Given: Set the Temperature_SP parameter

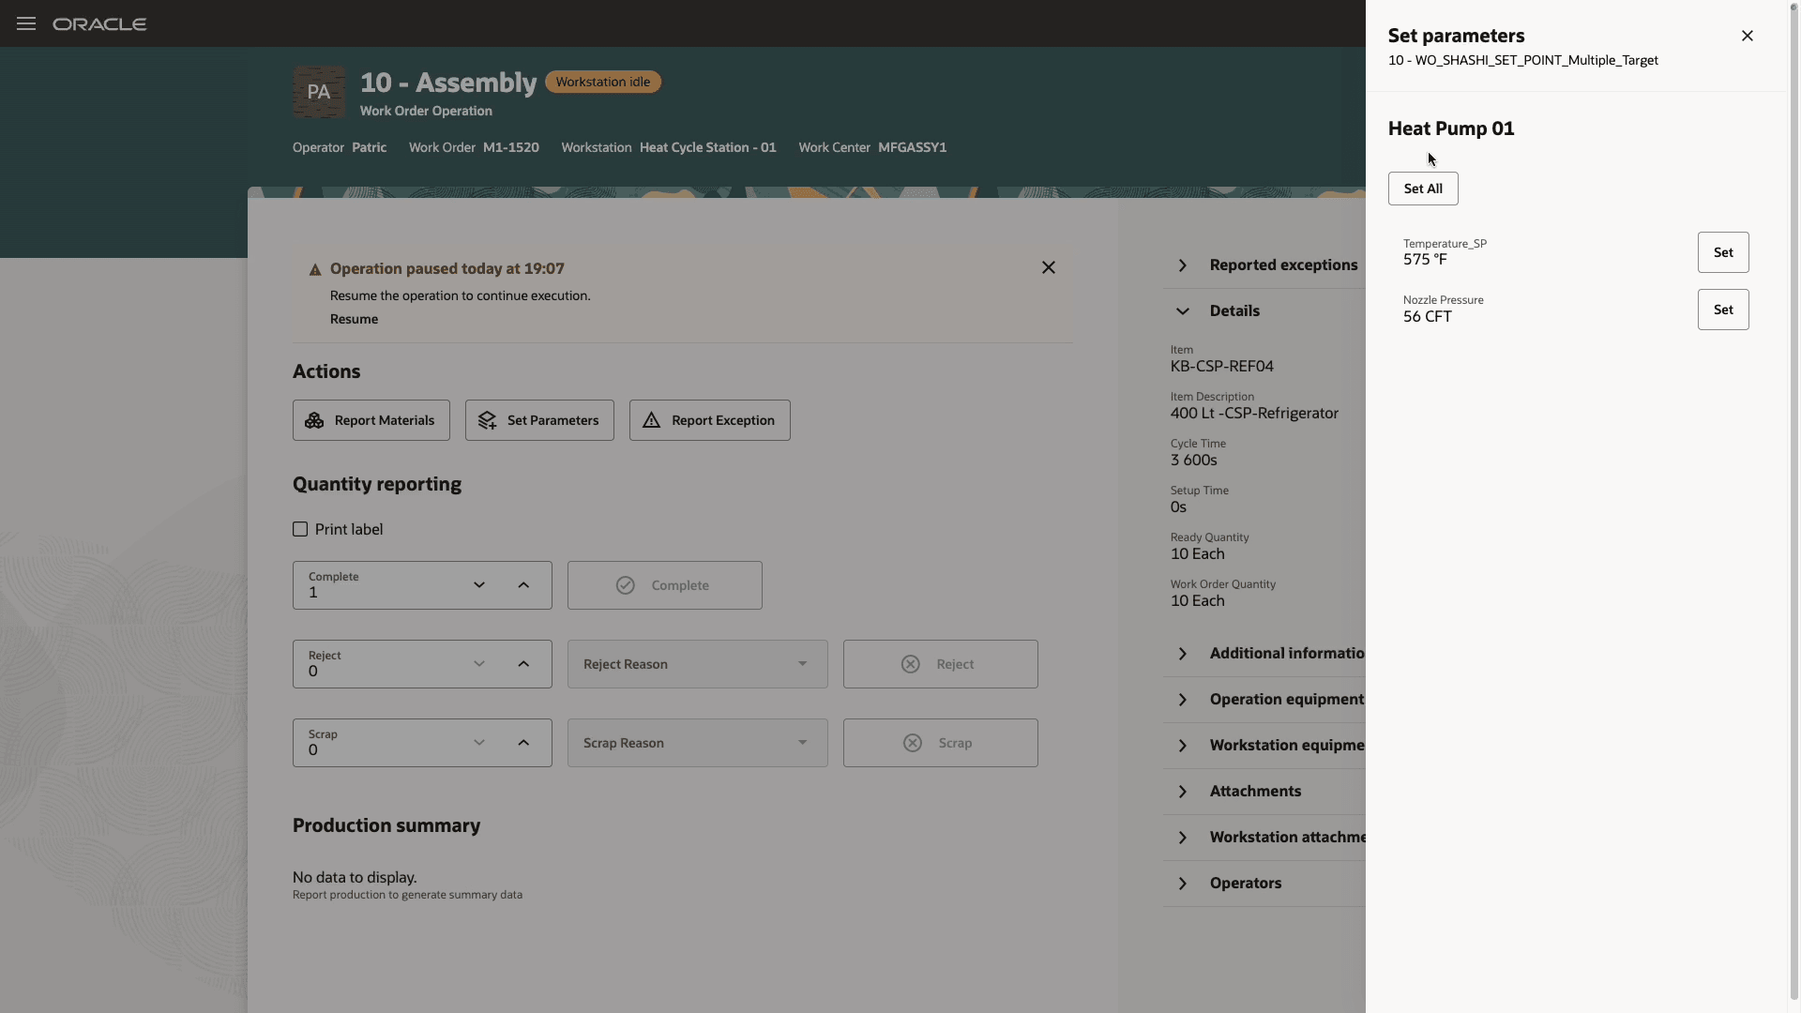Looking at the screenshot, I should coord(1722,252).
